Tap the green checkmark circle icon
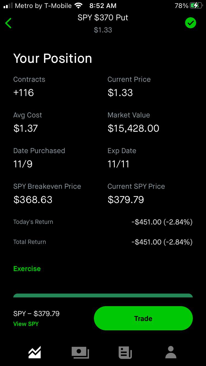The image size is (206, 366). (x=190, y=23)
